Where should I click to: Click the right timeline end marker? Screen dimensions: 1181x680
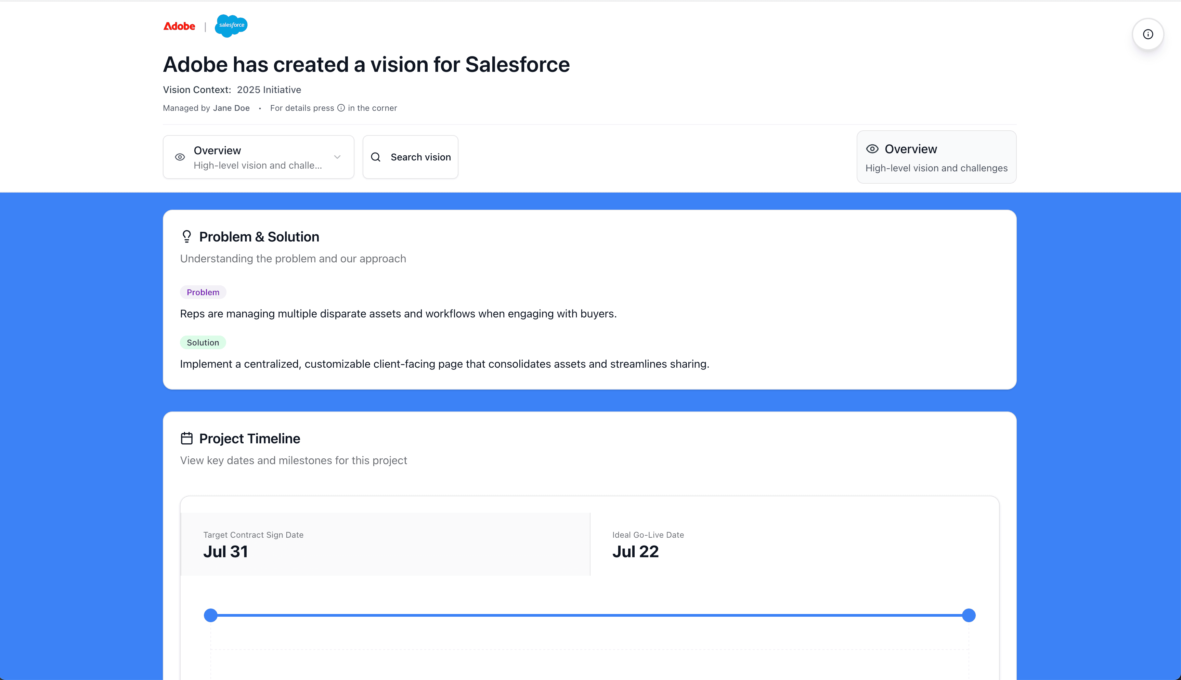[x=969, y=615]
